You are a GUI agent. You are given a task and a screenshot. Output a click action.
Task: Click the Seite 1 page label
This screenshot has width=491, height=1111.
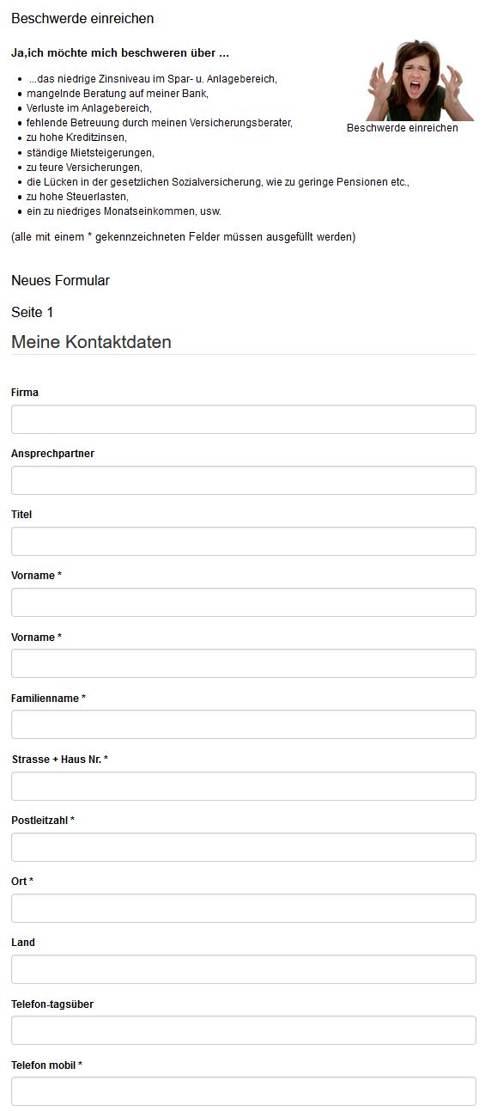tap(33, 312)
